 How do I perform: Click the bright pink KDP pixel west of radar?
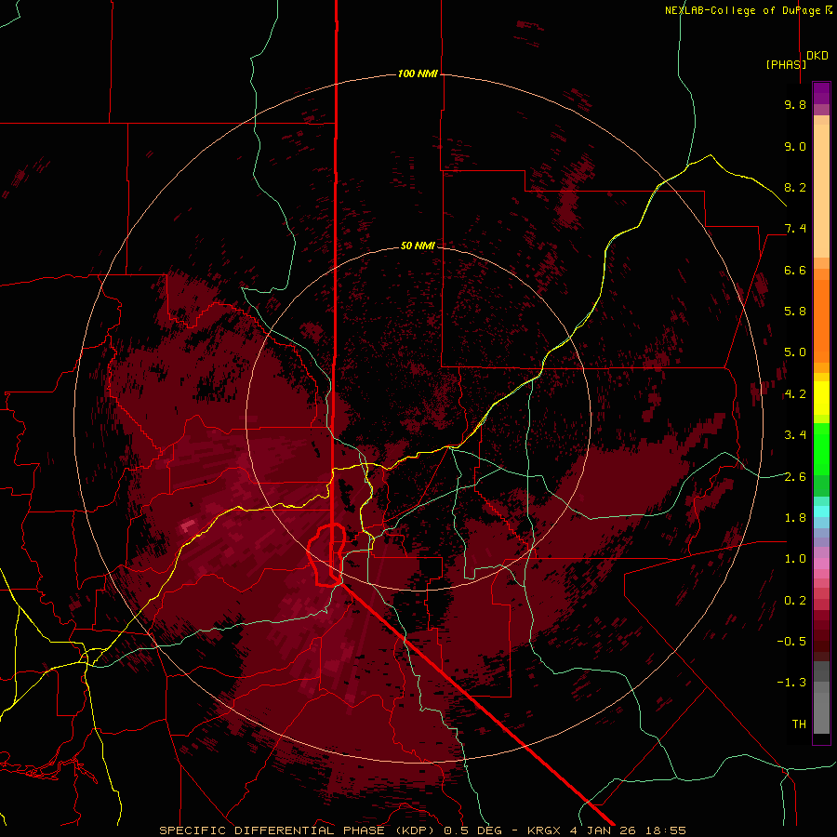pos(187,527)
